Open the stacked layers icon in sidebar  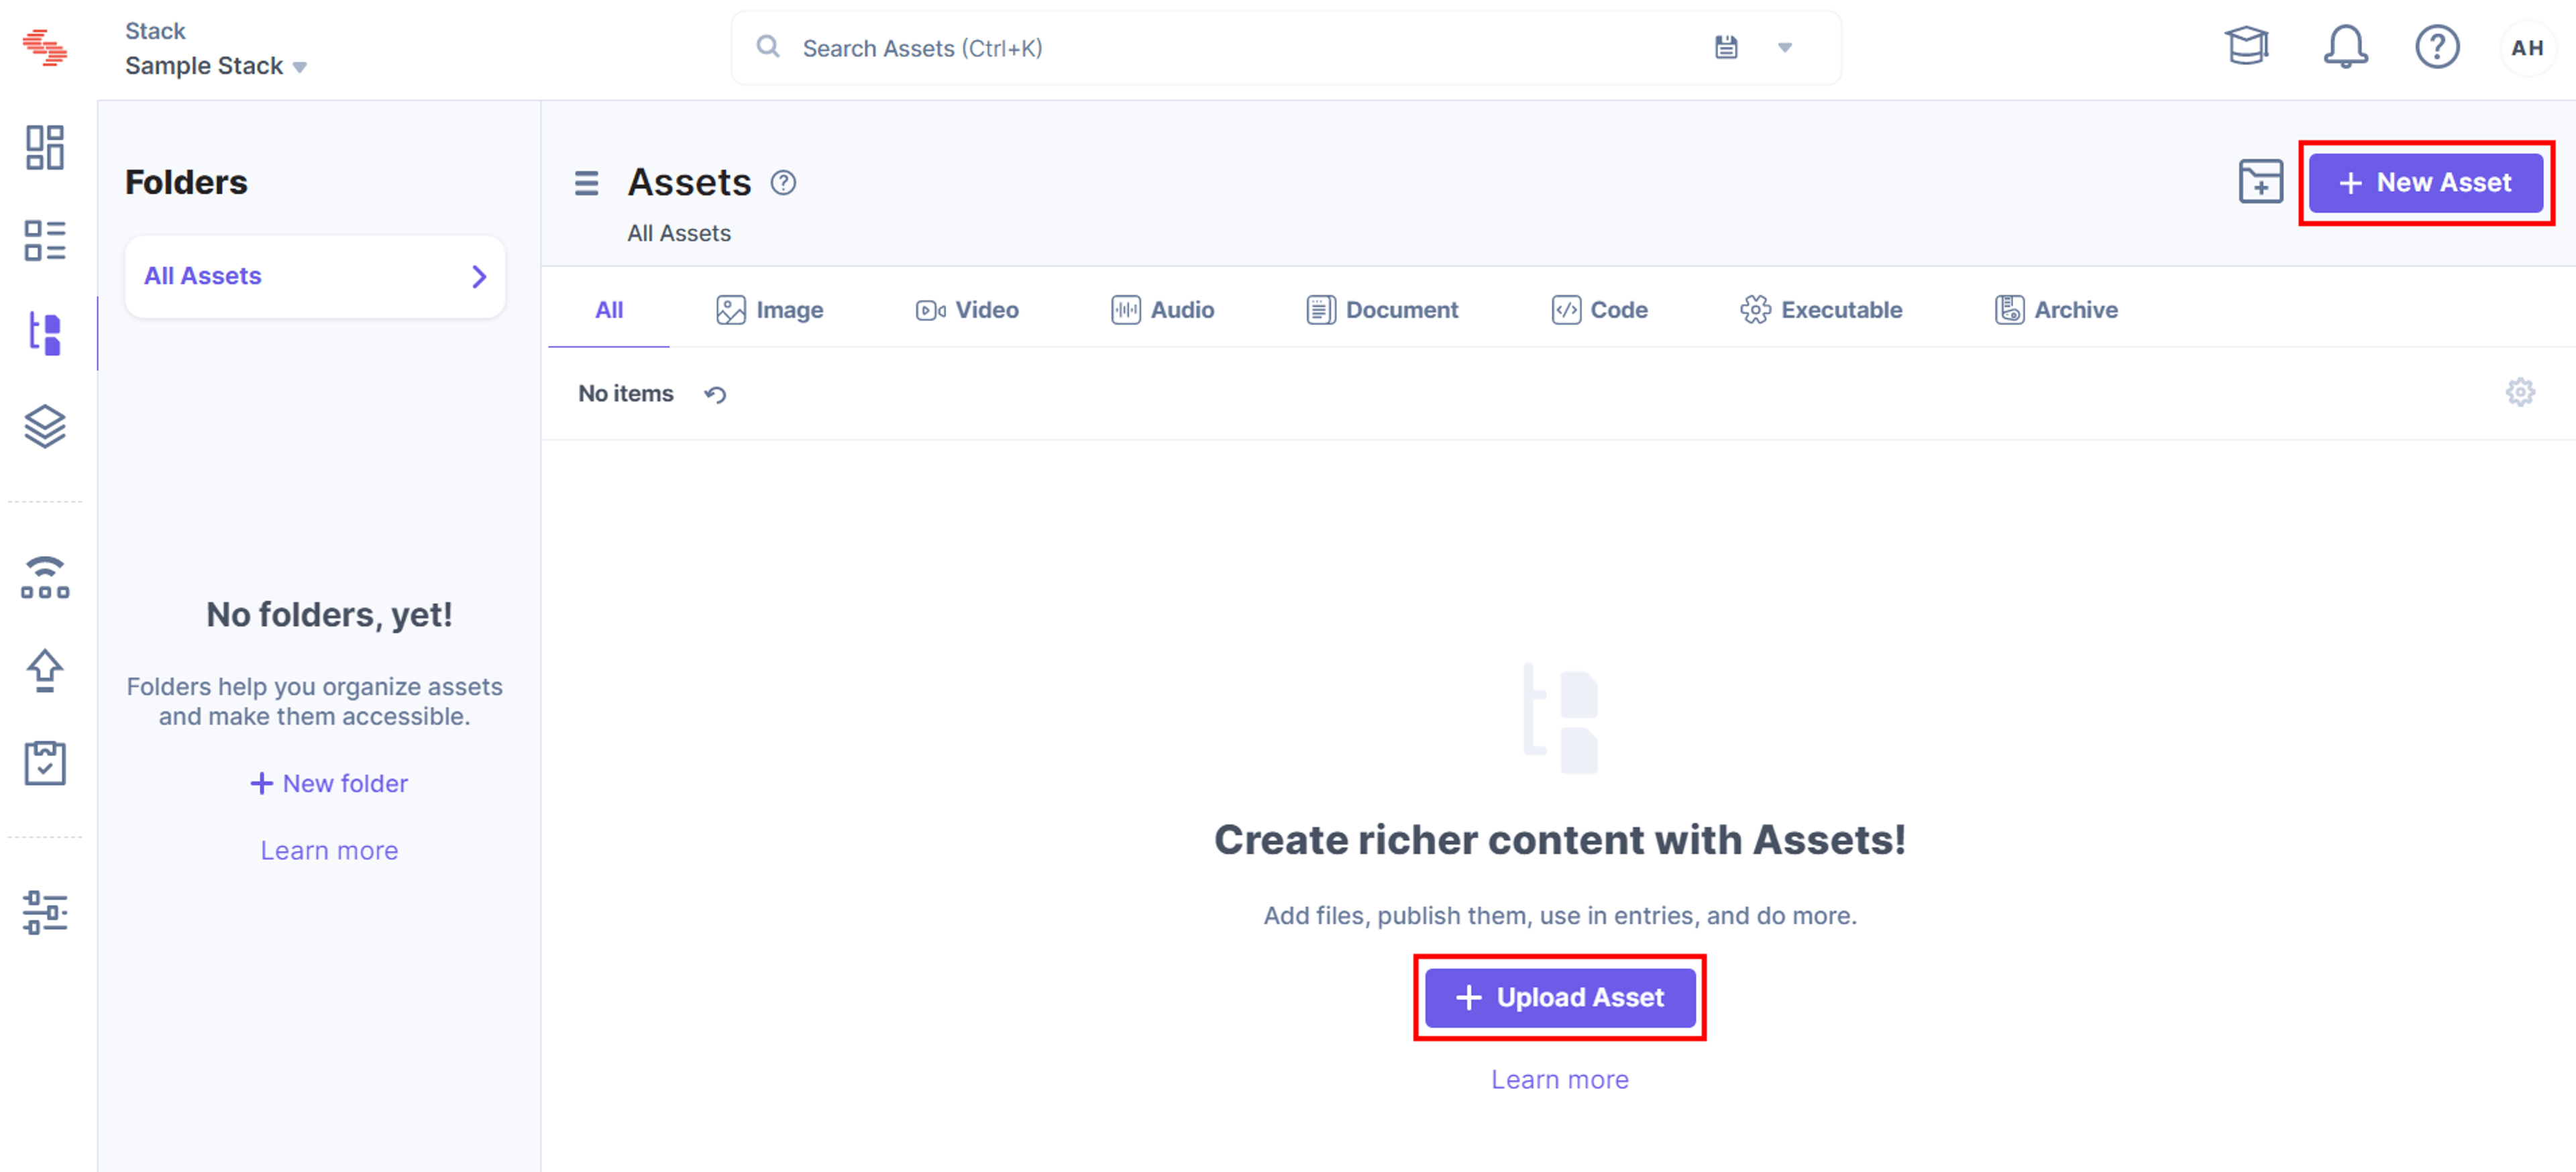pos(45,426)
